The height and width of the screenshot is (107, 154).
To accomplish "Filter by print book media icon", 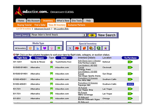I will click(45, 48).
